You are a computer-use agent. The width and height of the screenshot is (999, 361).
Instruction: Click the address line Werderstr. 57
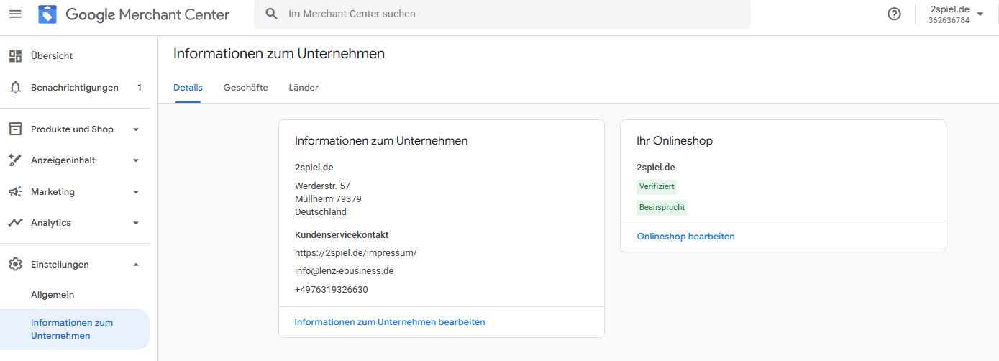322,186
